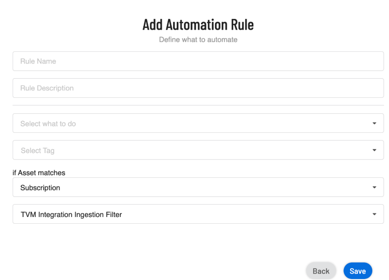Open the Select Tag dropdown

click(198, 150)
